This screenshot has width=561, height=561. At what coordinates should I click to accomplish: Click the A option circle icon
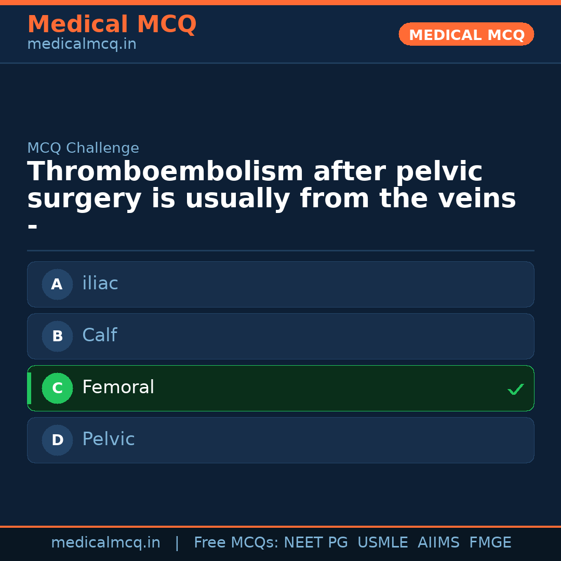(57, 284)
